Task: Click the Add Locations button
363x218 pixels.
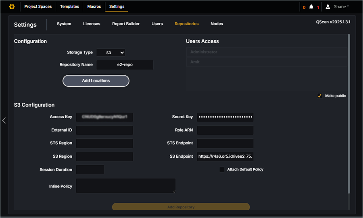Action: 96,81
